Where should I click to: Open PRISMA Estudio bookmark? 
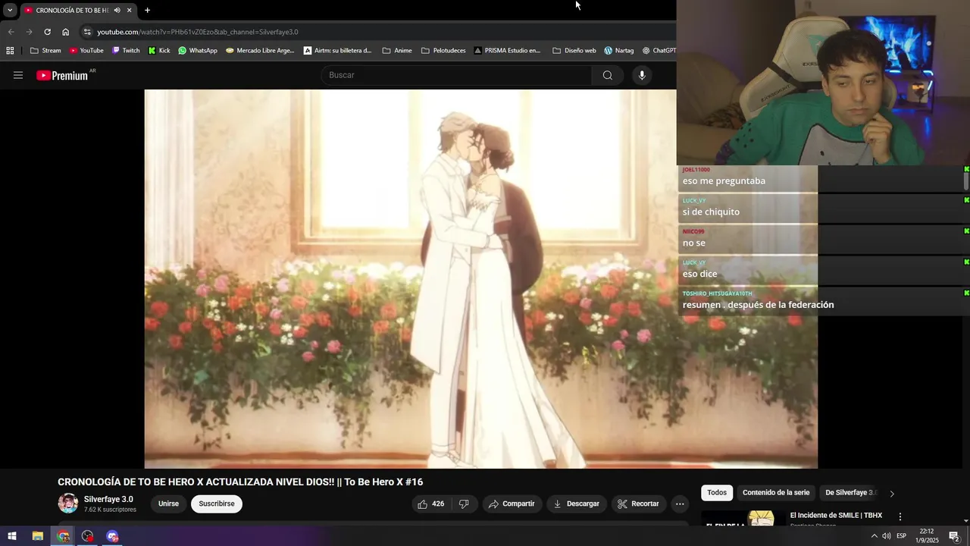pos(508,51)
